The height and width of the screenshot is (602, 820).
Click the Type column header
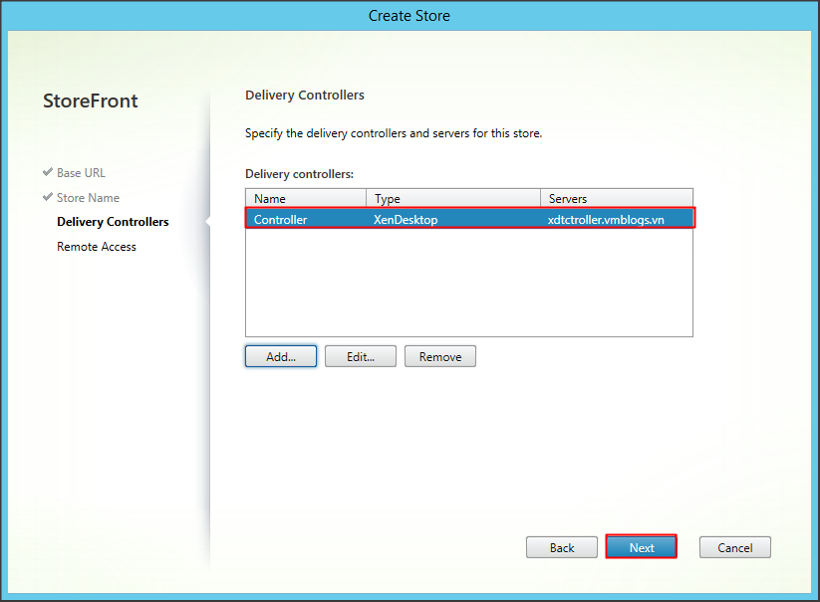tap(451, 198)
